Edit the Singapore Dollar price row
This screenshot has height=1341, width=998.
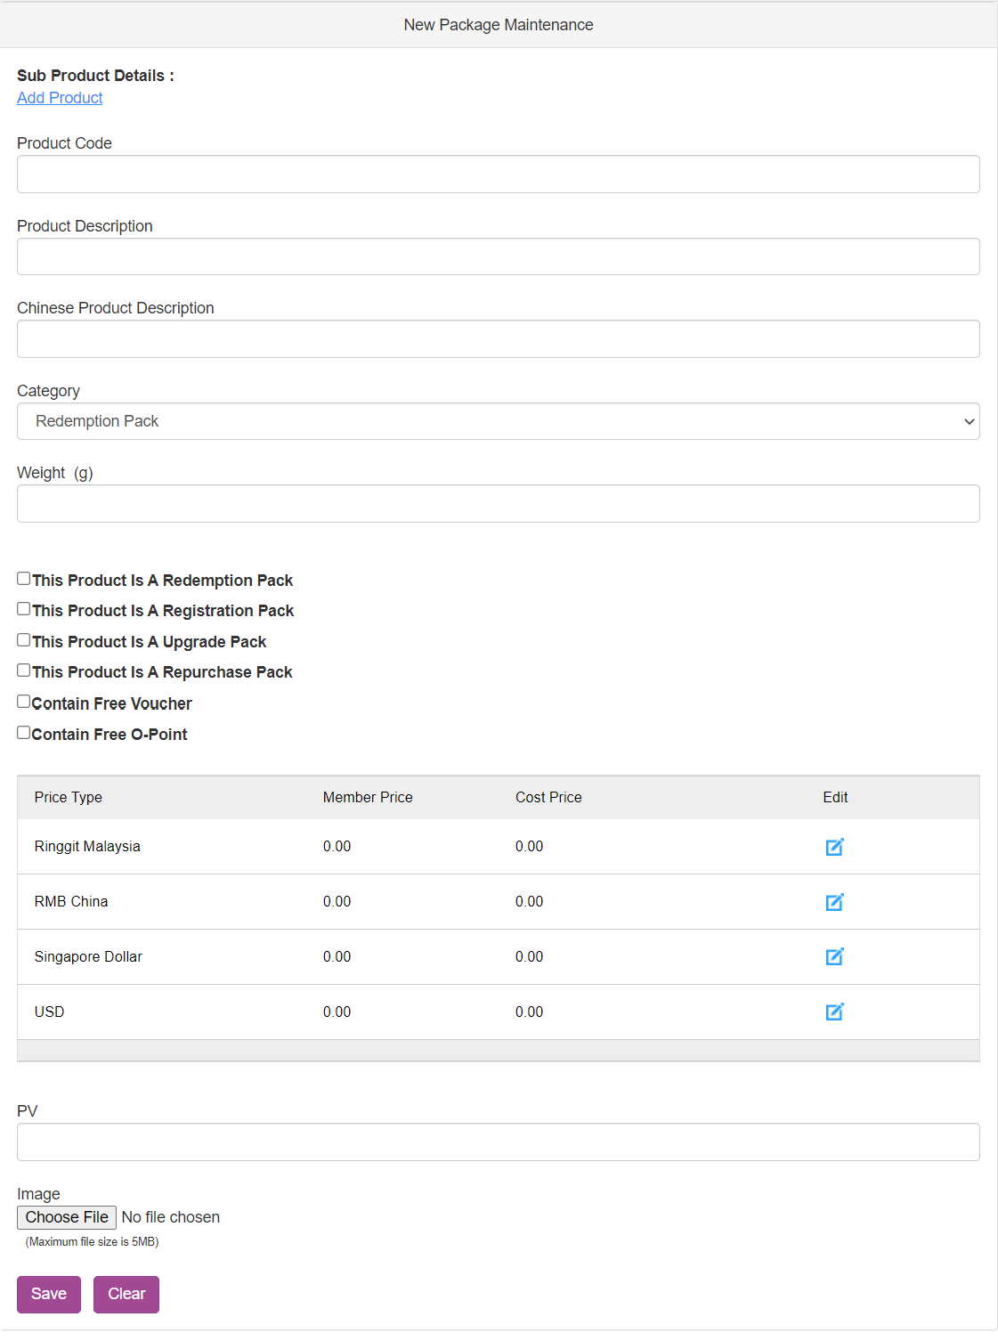pos(834,956)
